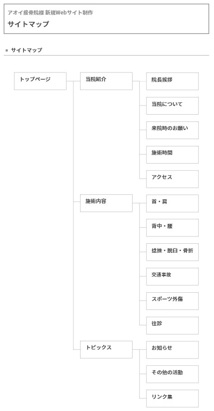Click the リンク集 box
Viewport: 214px width, 411px height.
point(172,398)
